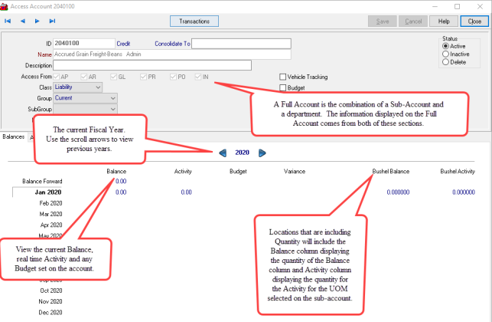
Task: Go to the next account record
Action: pos(37,21)
